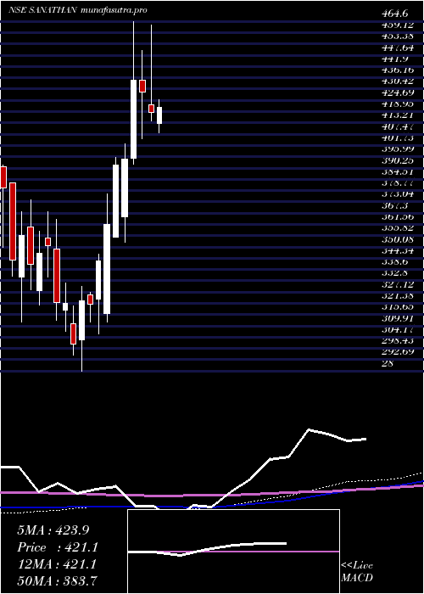
Task: Click the 50MA : 383.7 reading
Action: pos(58,580)
